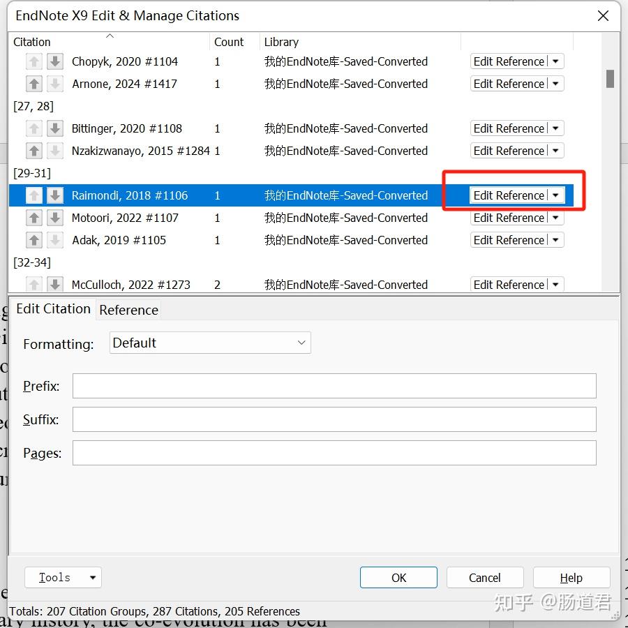This screenshot has width=628, height=628.
Task: Sort by the Library column header
Action: pyautogui.click(x=360, y=42)
